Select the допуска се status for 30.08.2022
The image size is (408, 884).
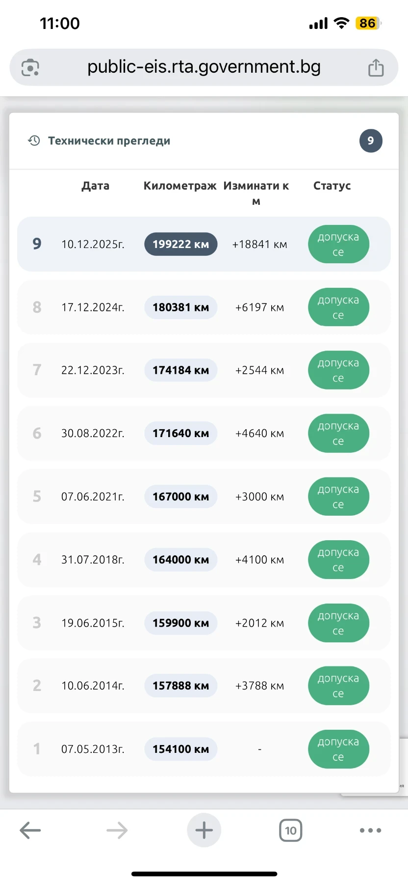338,433
